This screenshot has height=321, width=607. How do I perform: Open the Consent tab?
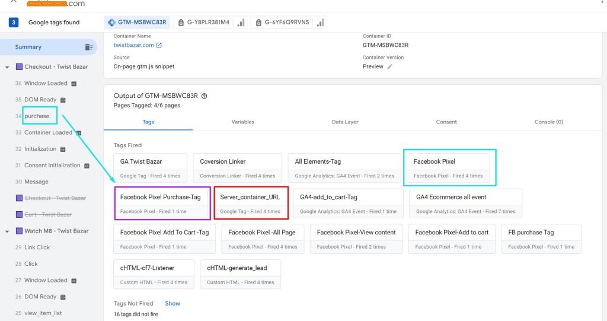(446, 122)
